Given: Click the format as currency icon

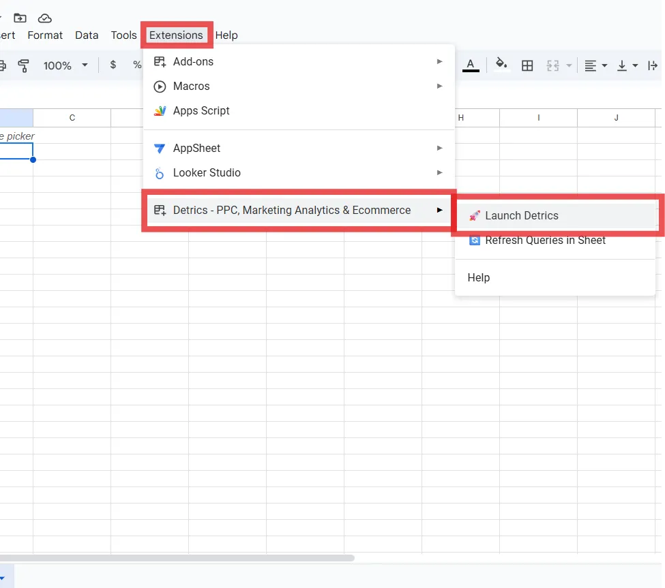Looking at the screenshot, I should 113,65.
